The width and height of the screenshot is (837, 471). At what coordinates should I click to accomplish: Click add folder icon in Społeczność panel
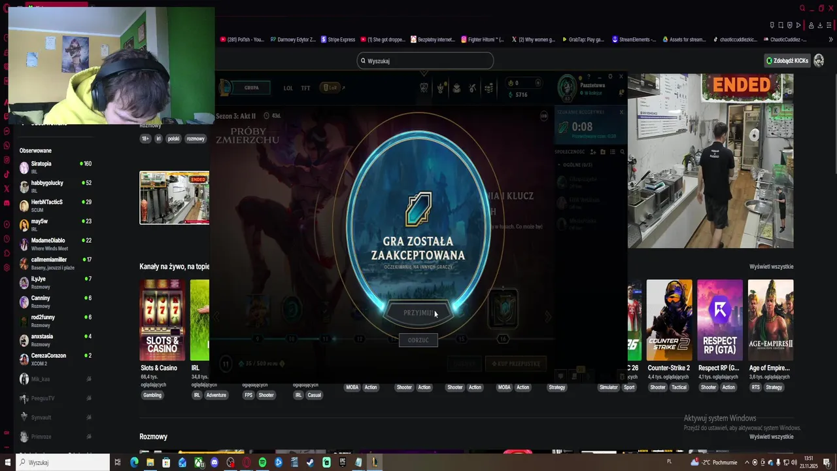[x=602, y=152]
